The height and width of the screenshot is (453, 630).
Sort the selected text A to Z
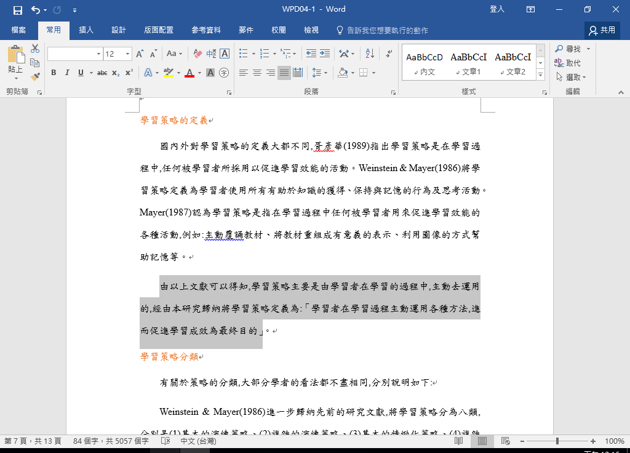coord(370,54)
